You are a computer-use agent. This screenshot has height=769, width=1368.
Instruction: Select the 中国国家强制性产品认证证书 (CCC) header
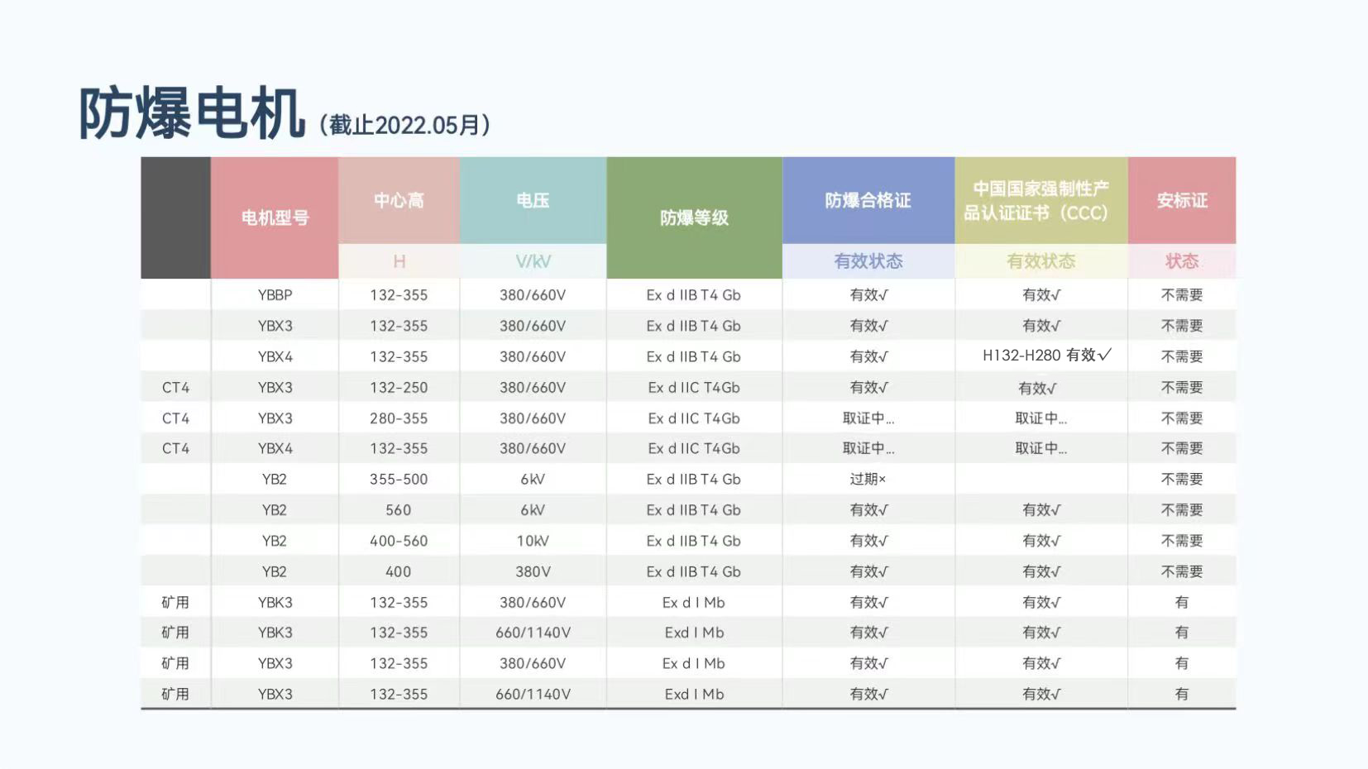[1040, 200]
